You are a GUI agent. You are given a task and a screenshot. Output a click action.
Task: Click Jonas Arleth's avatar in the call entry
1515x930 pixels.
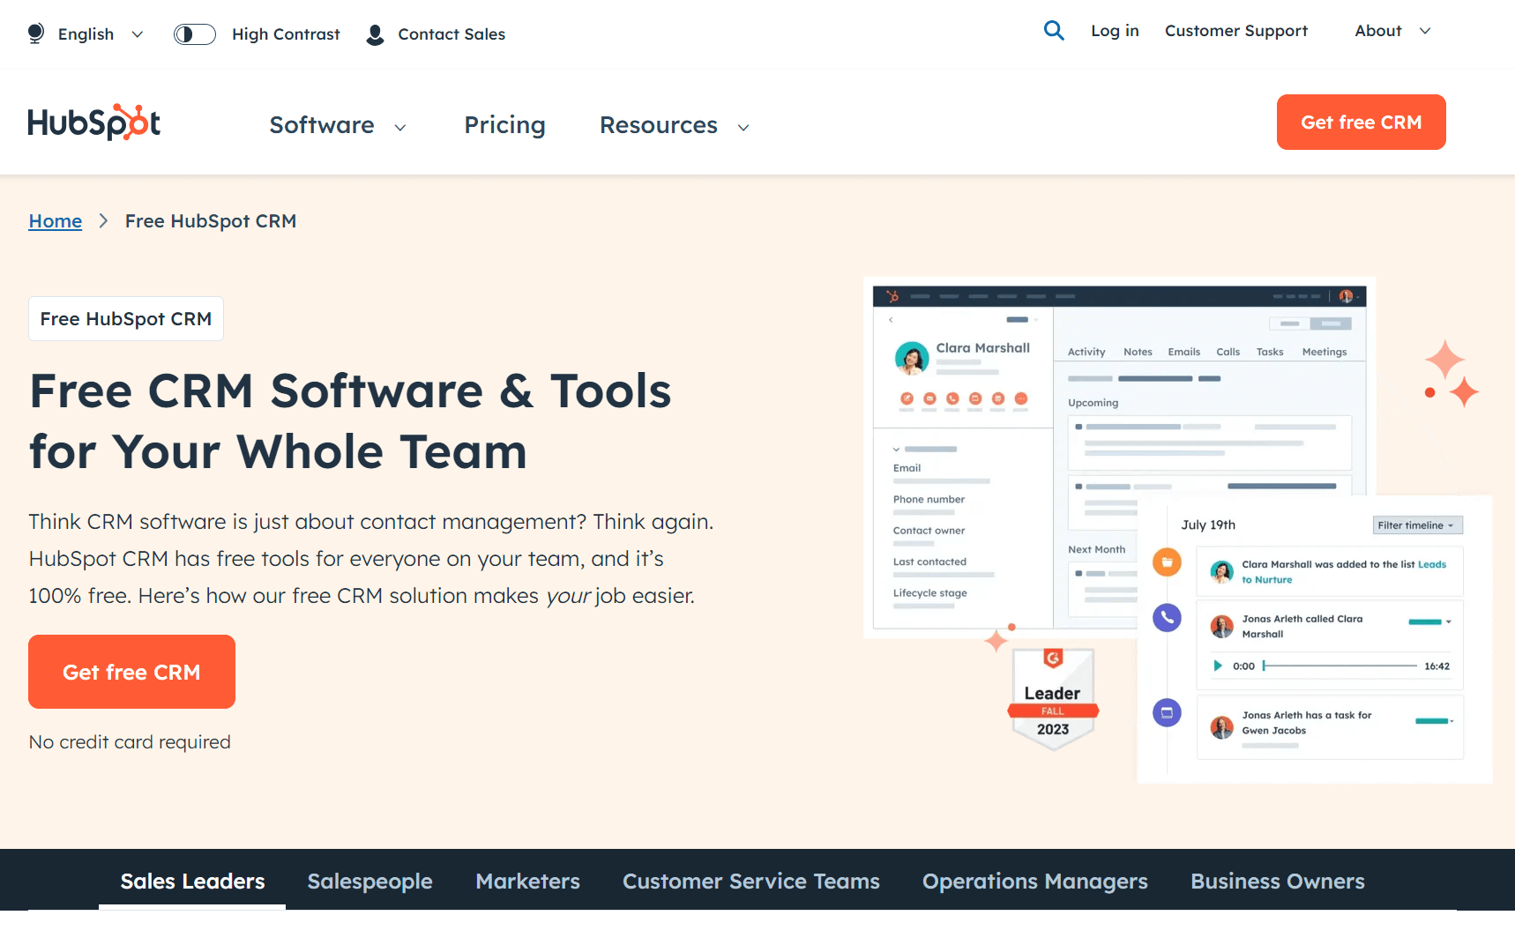[x=1221, y=627]
